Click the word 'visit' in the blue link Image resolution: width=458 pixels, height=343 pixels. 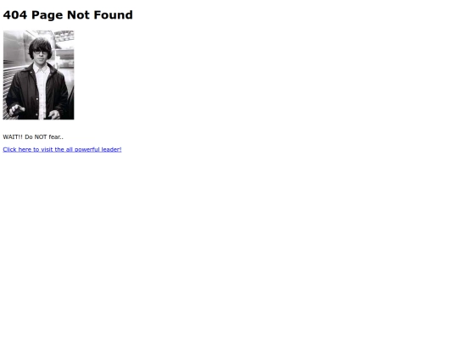[47, 150]
